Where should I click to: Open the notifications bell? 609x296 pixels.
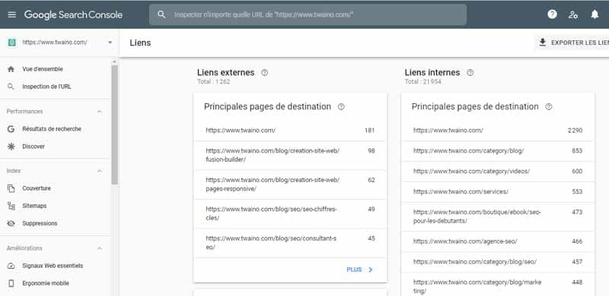pos(595,14)
